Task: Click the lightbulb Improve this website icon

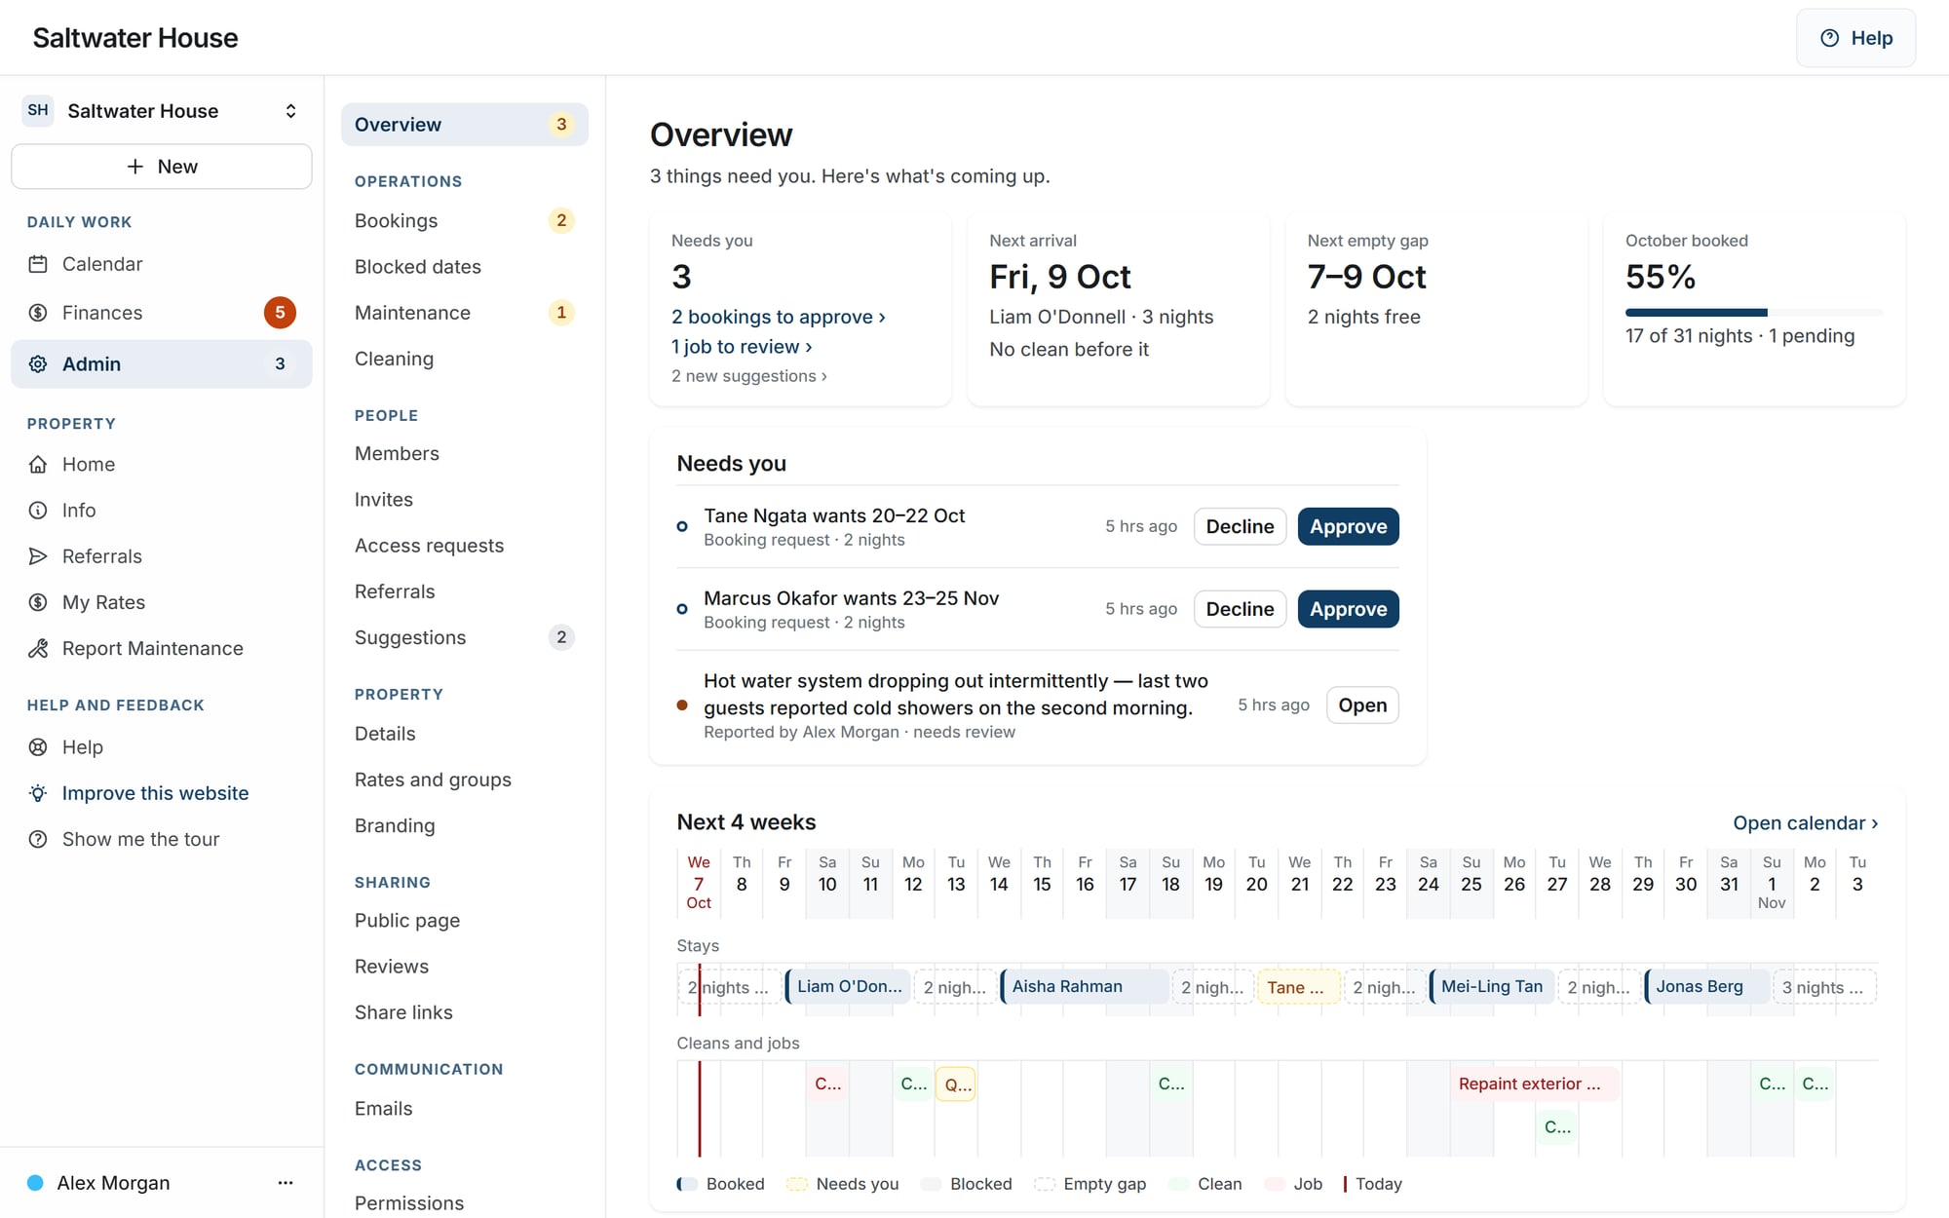Action: 38,793
